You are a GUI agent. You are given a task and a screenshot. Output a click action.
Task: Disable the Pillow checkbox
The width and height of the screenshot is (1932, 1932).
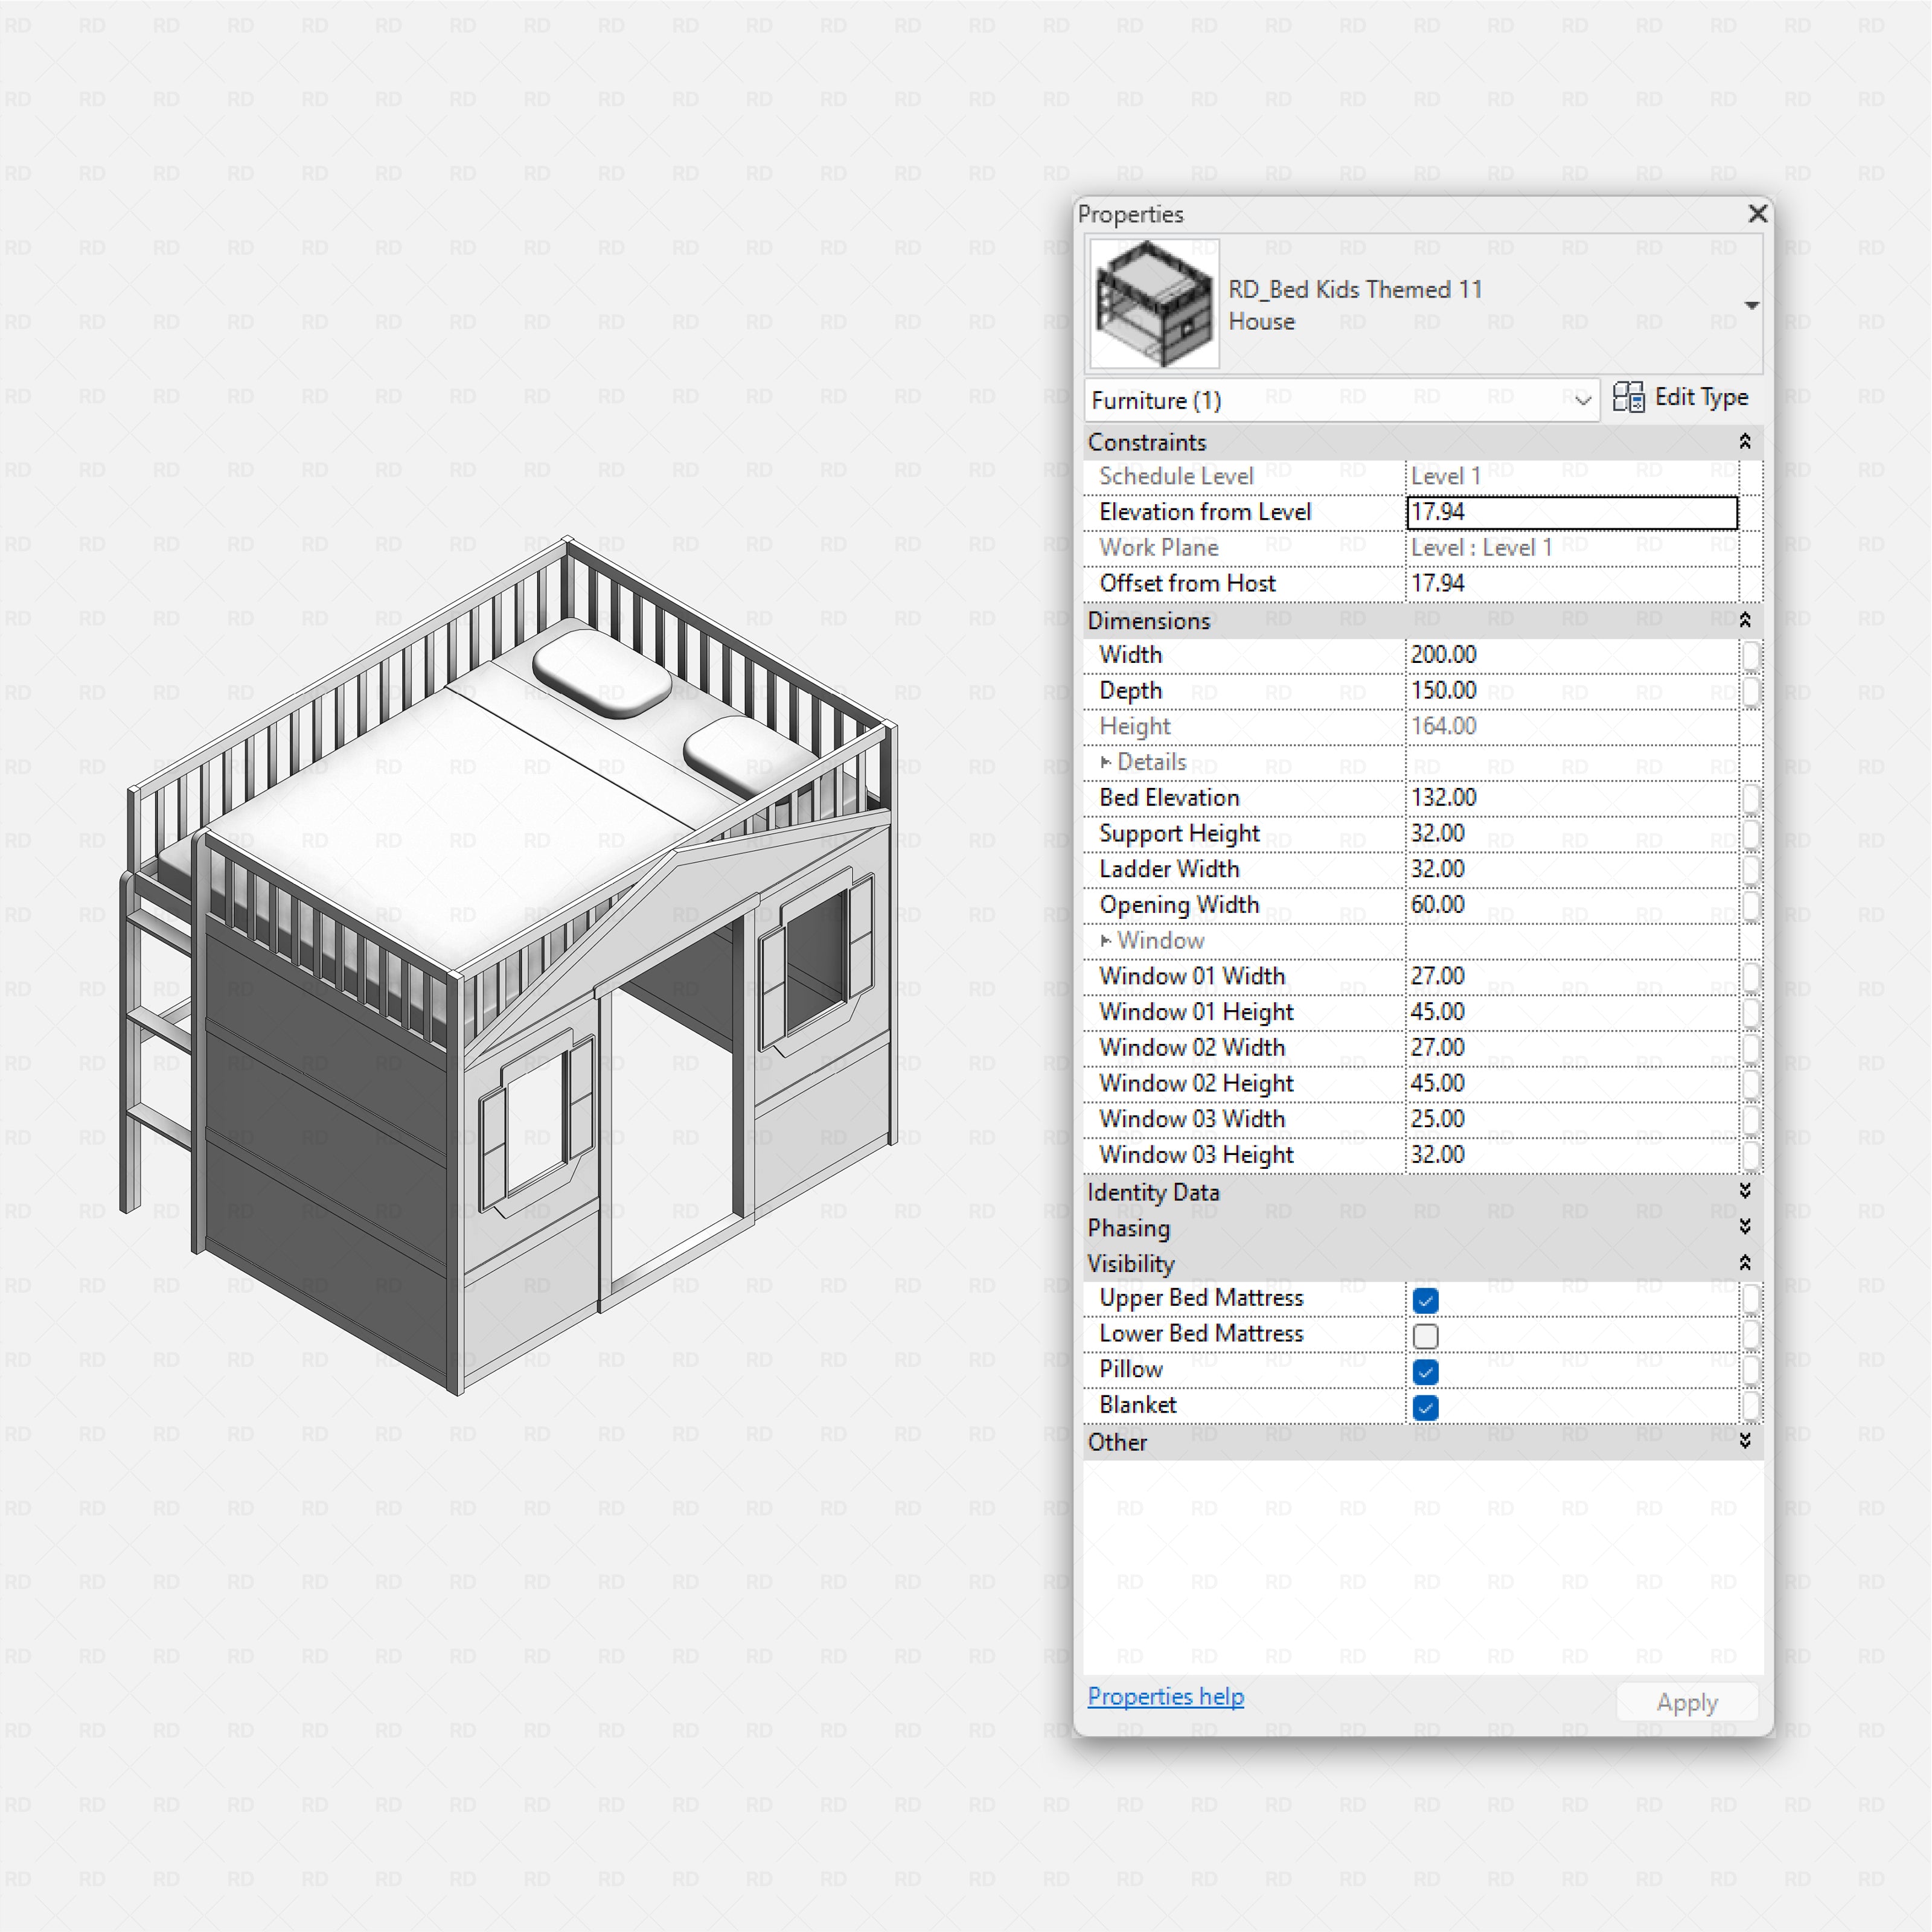coord(1425,1371)
